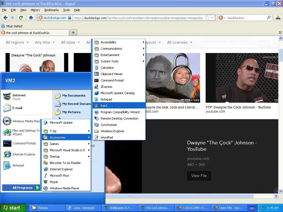Open the Rock lock meme thumbnail

(173, 78)
